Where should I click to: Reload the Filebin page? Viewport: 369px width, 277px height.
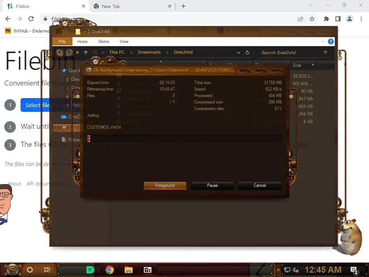(31, 19)
